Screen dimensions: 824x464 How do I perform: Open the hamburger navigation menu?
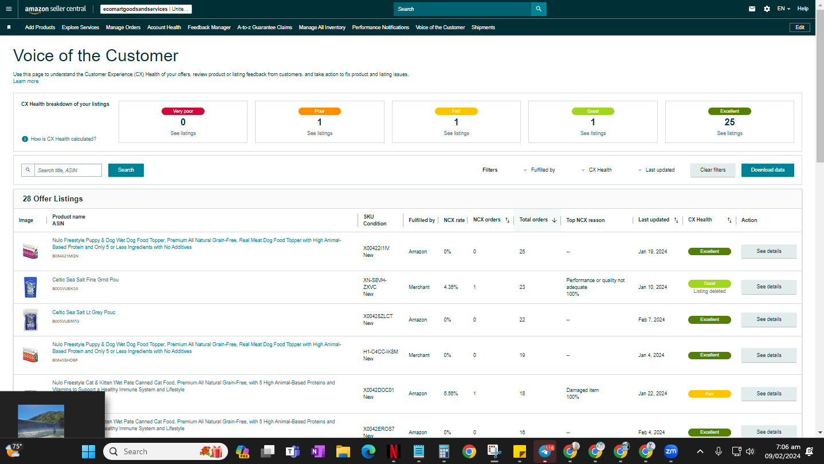(x=9, y=9)
